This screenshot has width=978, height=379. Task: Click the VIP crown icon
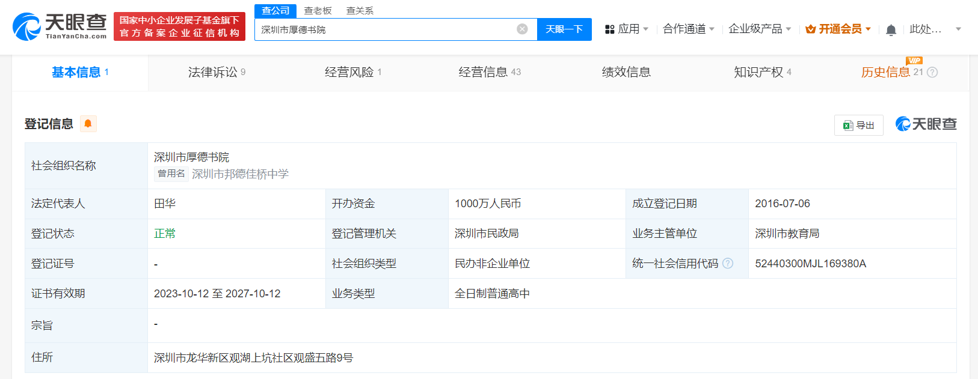point(810,29)
